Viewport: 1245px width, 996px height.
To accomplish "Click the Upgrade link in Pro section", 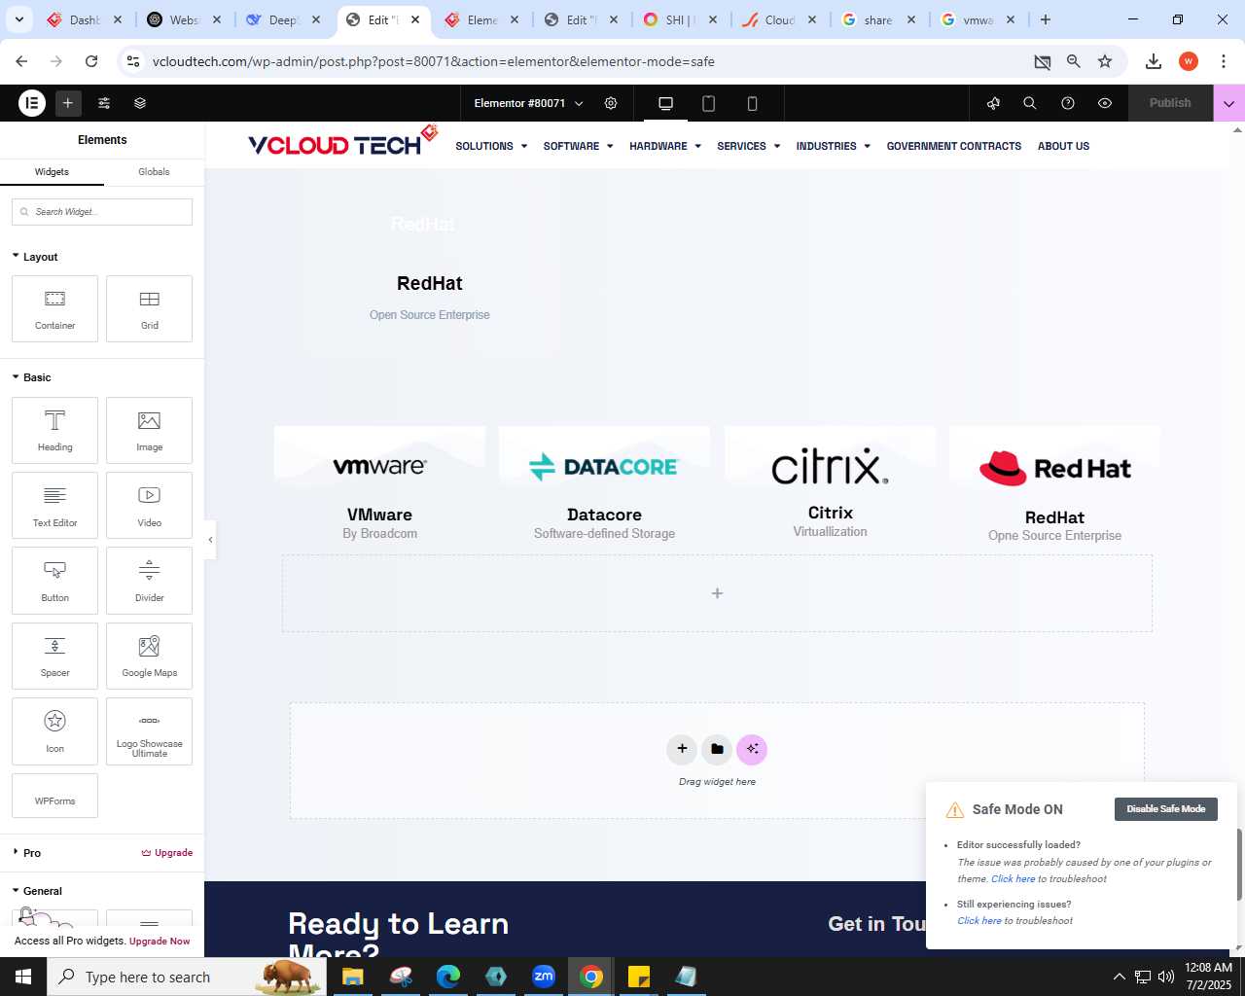I will 167,853.
